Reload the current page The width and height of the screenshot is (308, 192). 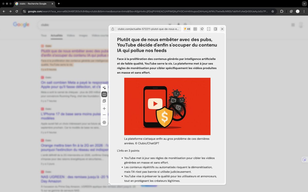[x=17, y=11]
